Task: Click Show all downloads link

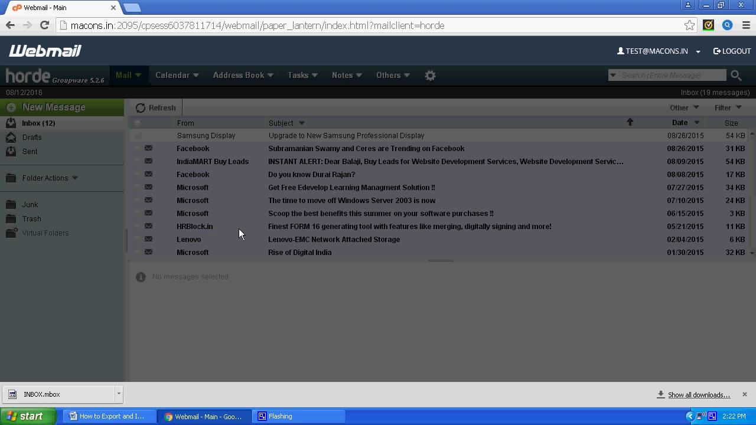Action: (699, 395)
